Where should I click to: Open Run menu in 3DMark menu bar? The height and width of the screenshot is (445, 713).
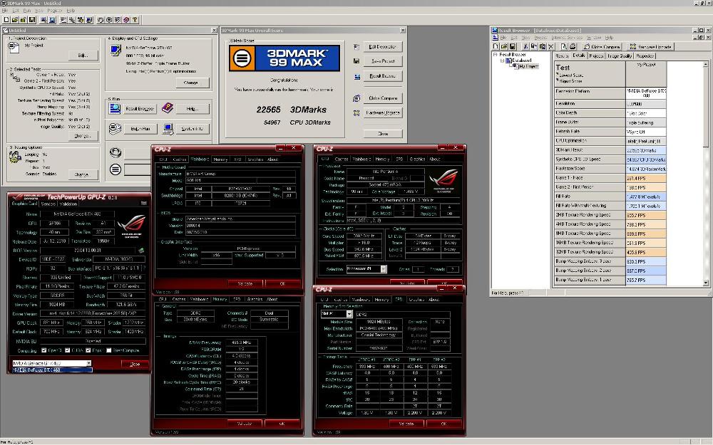tap(27, 11)
